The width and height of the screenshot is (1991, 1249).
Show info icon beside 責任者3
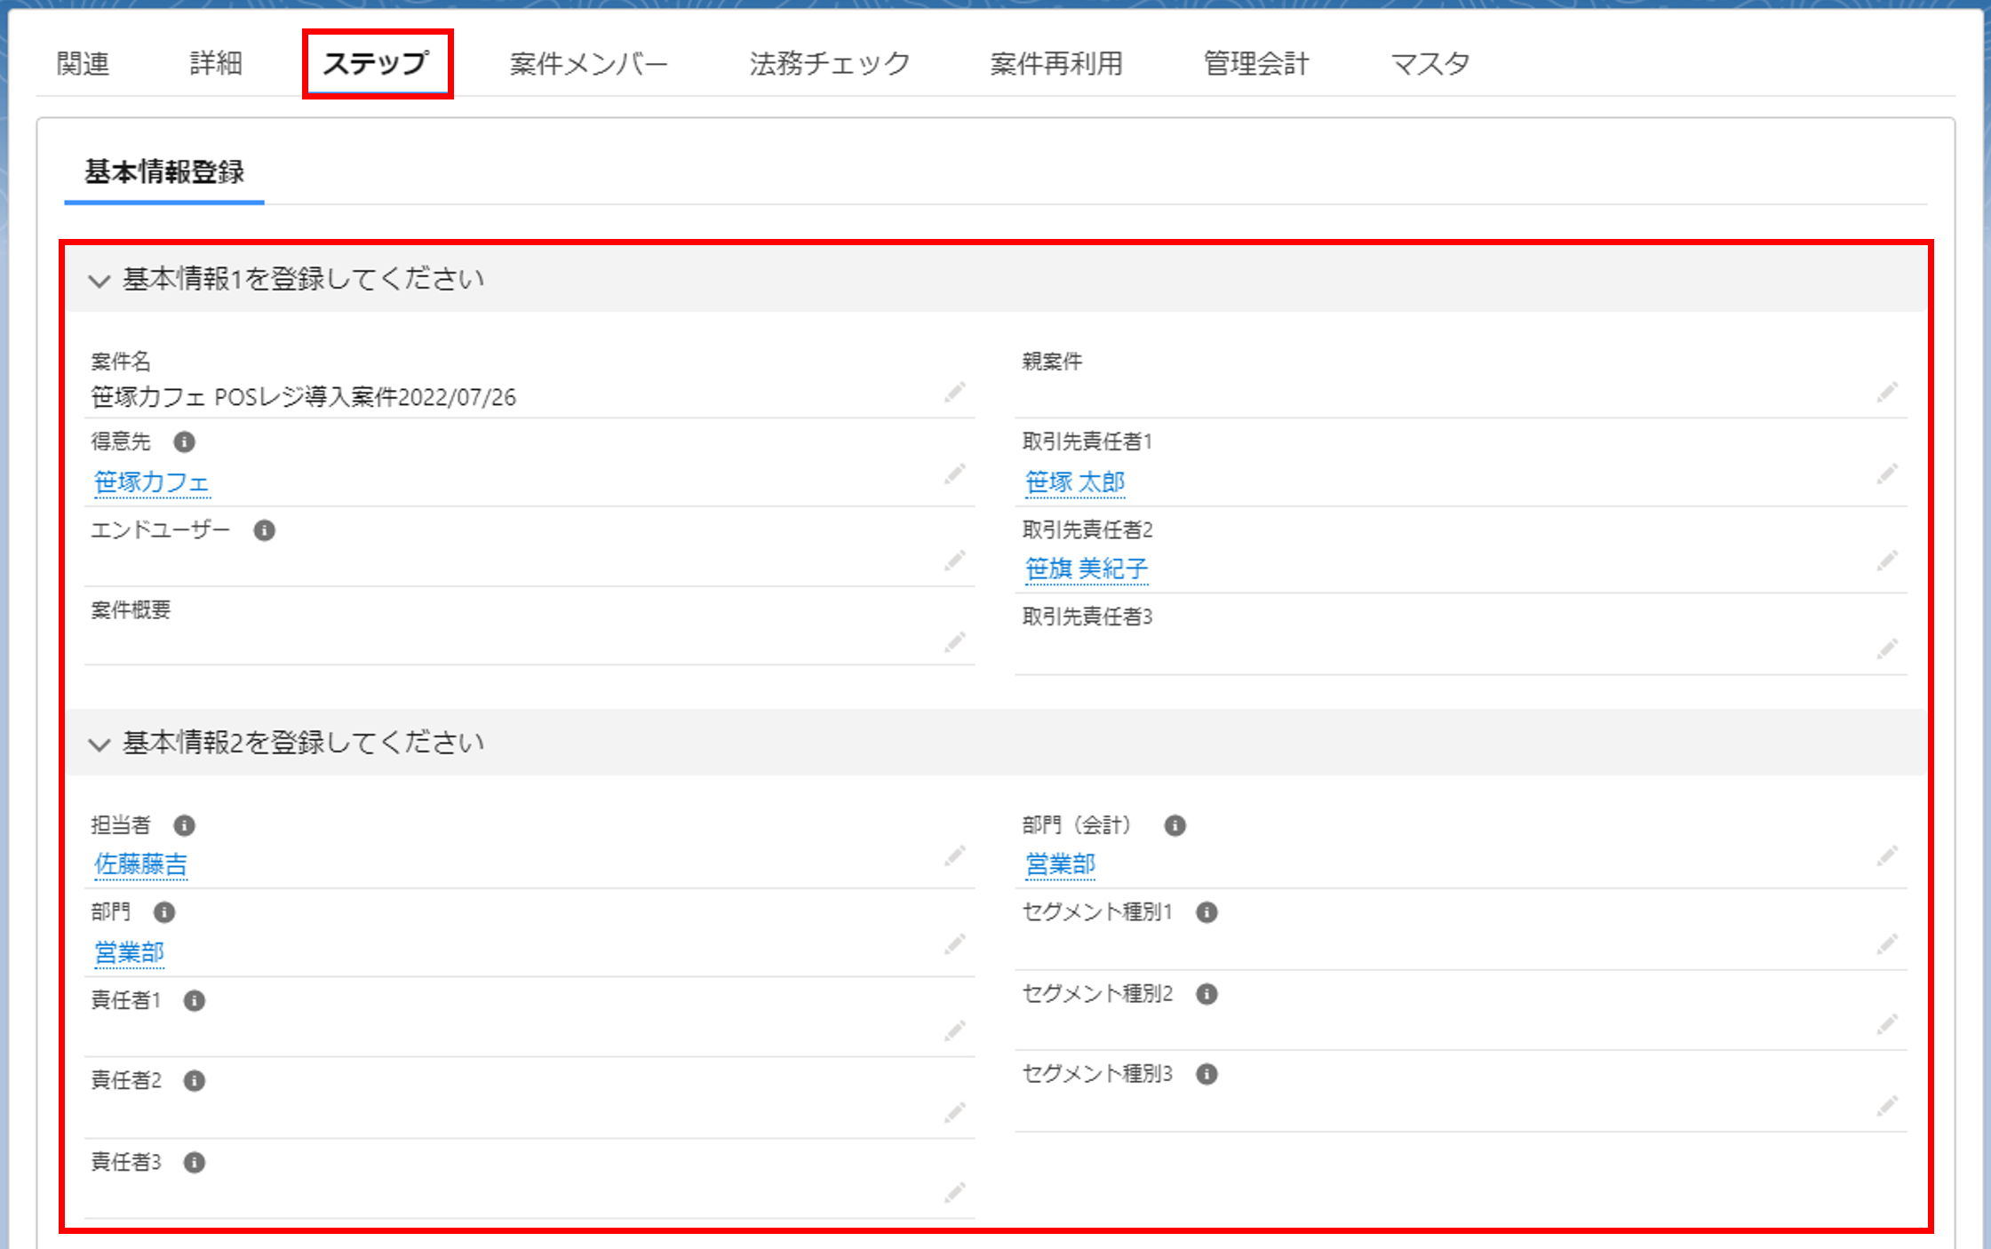(x=194, y=1163)
